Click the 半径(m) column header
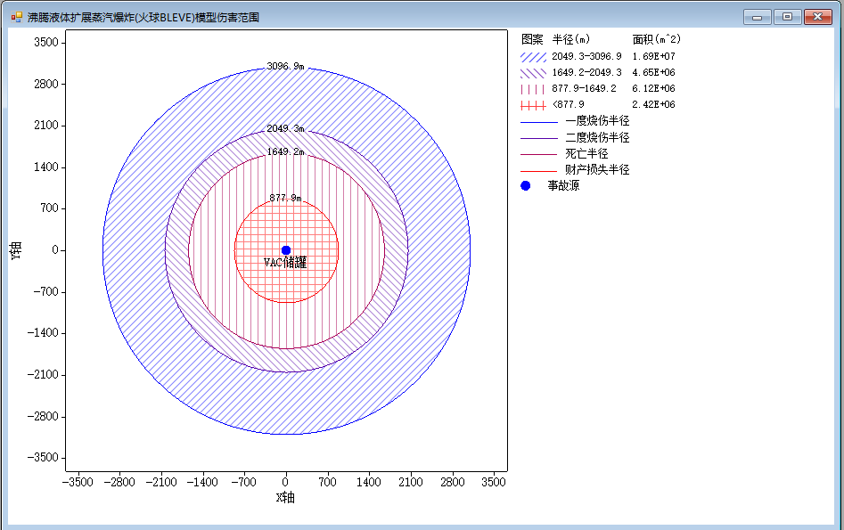 pyautogui.click(x=571, y=39)
